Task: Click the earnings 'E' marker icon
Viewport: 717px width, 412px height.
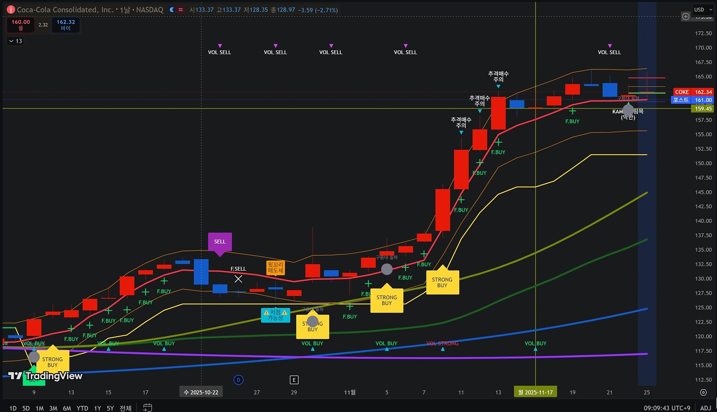Action: coord(294,380)
